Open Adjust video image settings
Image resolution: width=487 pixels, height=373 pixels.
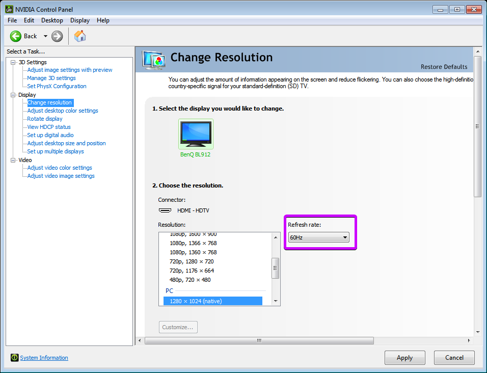61,176
